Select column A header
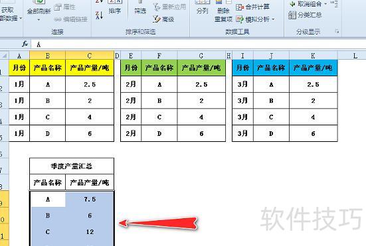The height and width of the screenshot is (246, 366). (x=19, y=56)
